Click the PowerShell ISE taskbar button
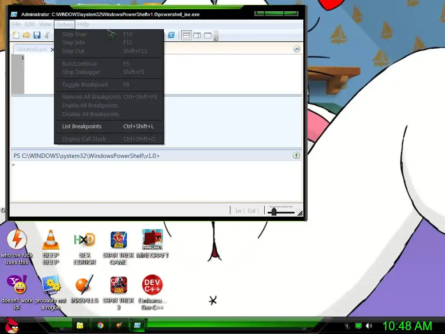 click(137, 325)
